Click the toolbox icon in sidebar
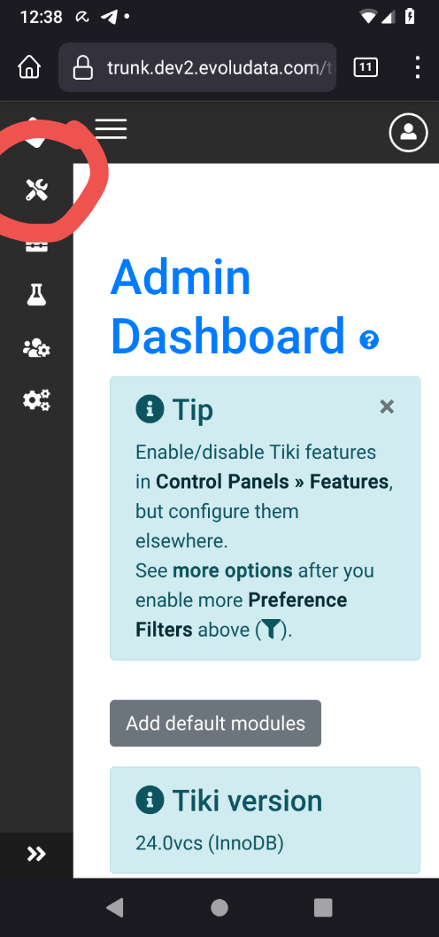439x937 pixels. pyautogui.click(x=36, y=245)
